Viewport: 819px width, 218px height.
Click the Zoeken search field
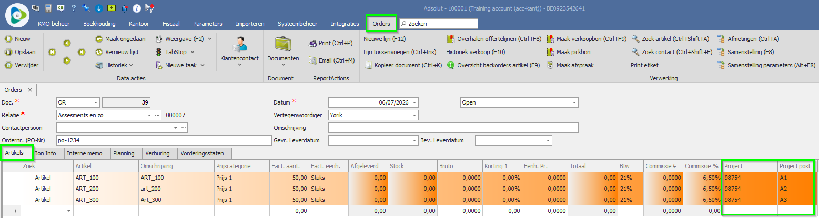439,24
